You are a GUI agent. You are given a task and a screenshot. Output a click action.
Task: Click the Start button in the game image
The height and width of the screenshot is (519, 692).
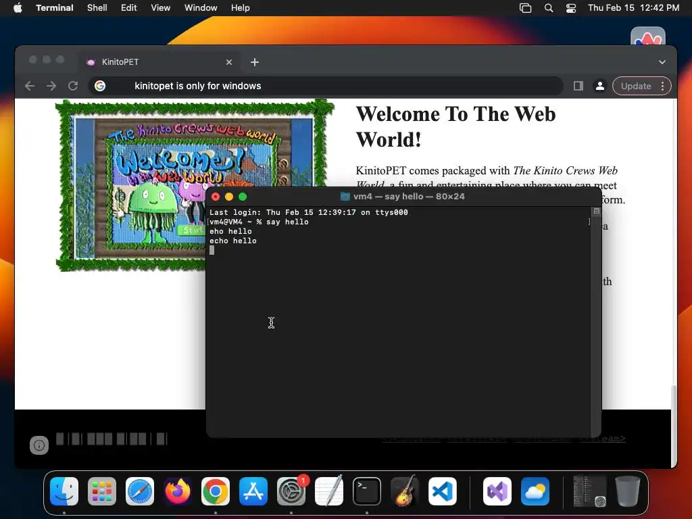(192, 230)
